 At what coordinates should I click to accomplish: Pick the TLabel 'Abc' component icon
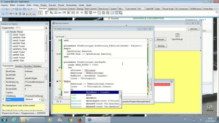click(60, 13)
